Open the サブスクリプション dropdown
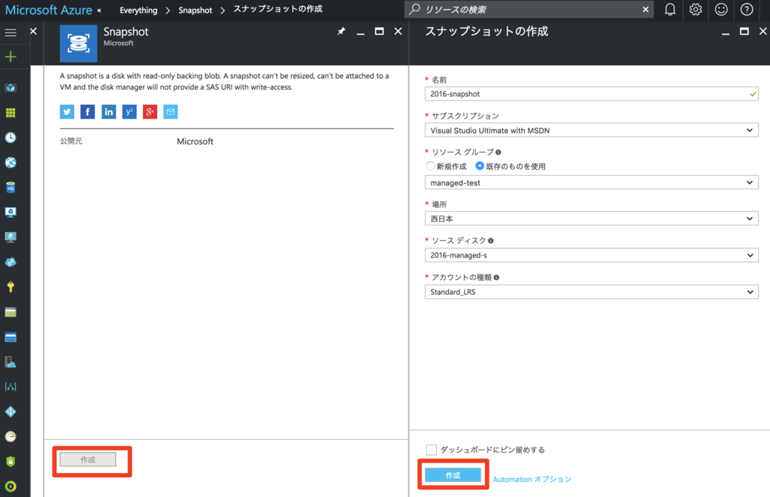 [591, 131]
